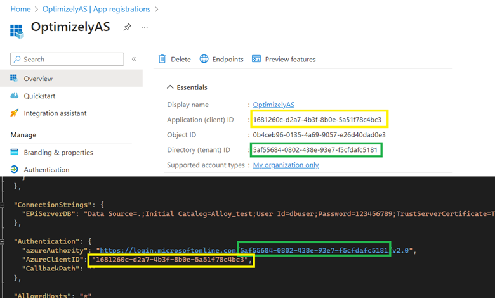Click Directory (tenant) ID value 5af55684…

315,150
